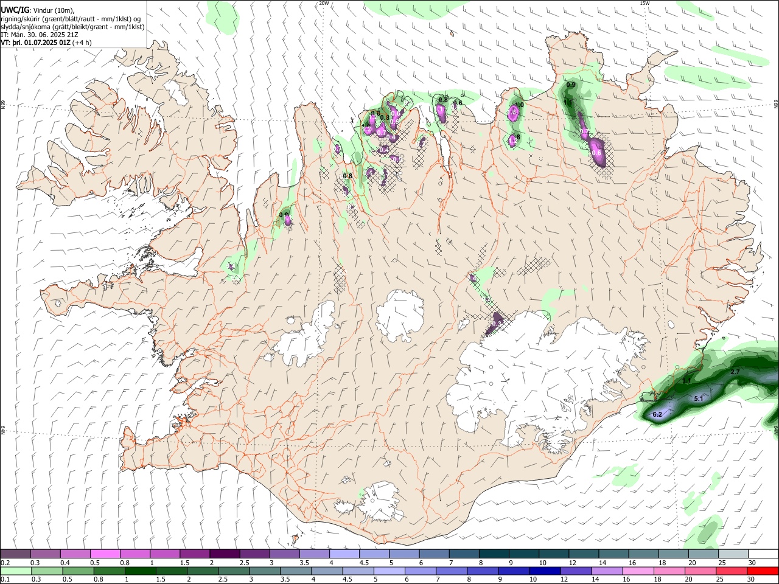Pick the white swatch above 30 in upper legend row
The height and width of the screenshot is (584, 779).
[x=763, y=554]
